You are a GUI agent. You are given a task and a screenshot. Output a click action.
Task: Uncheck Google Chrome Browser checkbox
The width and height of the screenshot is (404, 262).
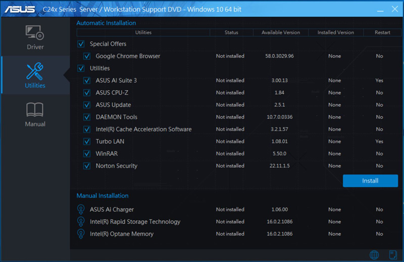87,56
